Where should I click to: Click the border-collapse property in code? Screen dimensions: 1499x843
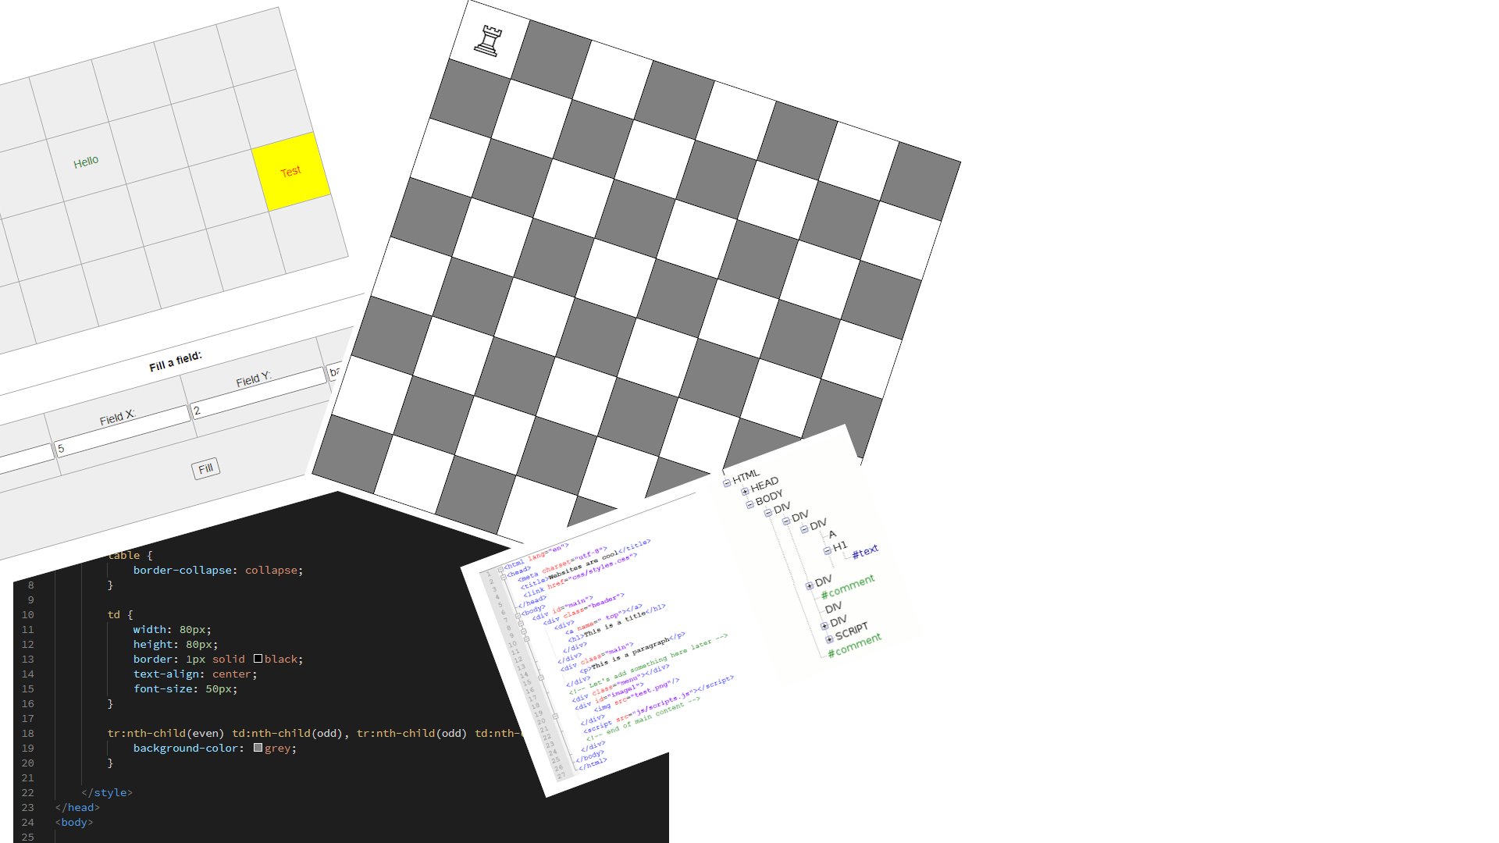coord(182,570)
